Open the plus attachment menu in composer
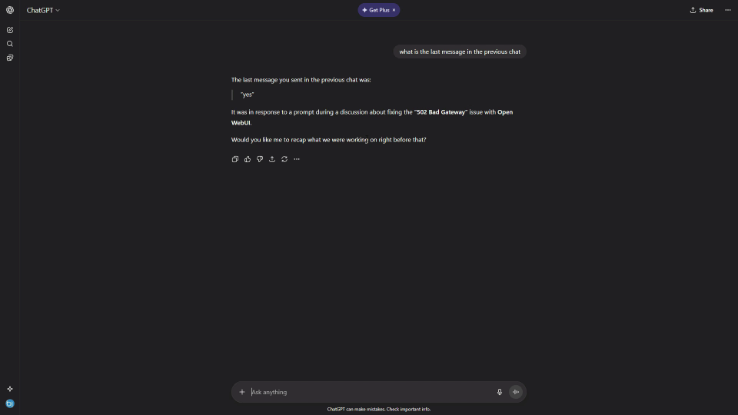 tap(242, 392)
